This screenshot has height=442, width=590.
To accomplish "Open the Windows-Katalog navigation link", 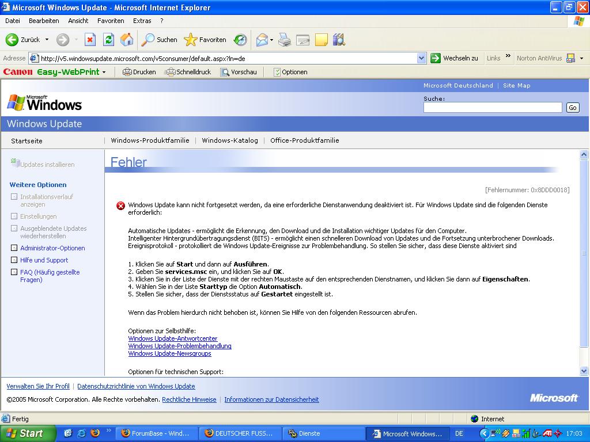I will tap(230, 140).
